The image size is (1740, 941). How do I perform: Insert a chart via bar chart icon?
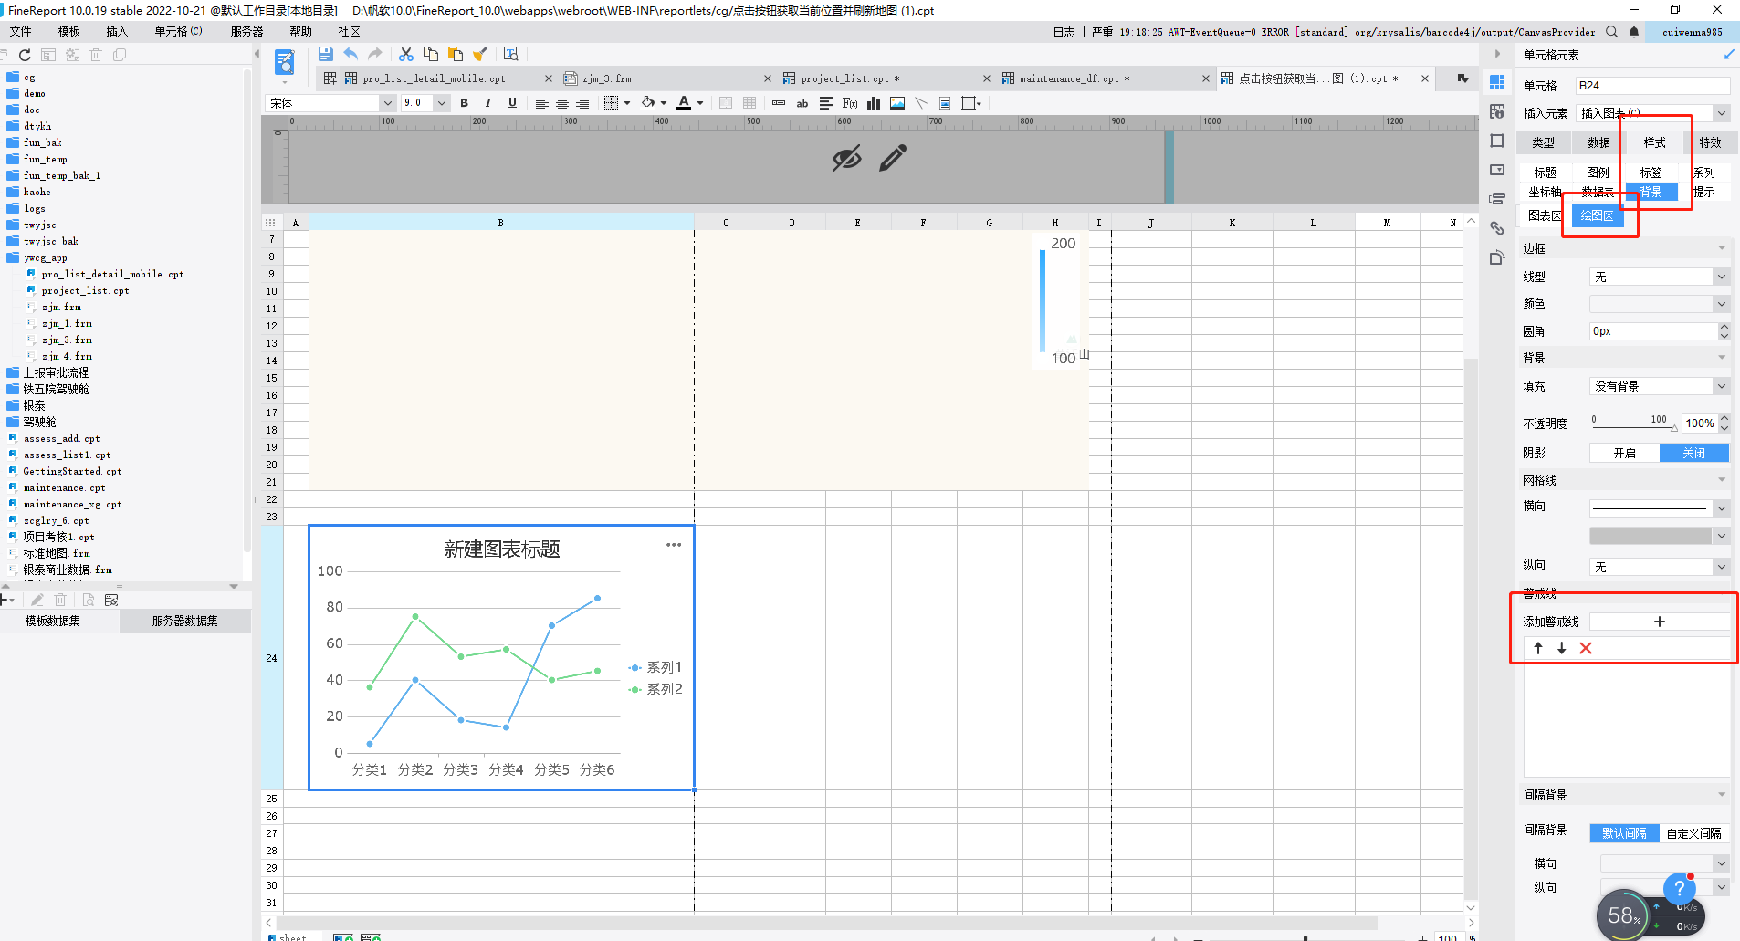[x=874, y=103]
